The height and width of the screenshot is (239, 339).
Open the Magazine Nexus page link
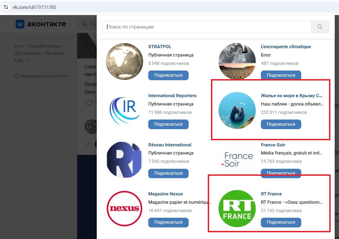coord(165,194)
